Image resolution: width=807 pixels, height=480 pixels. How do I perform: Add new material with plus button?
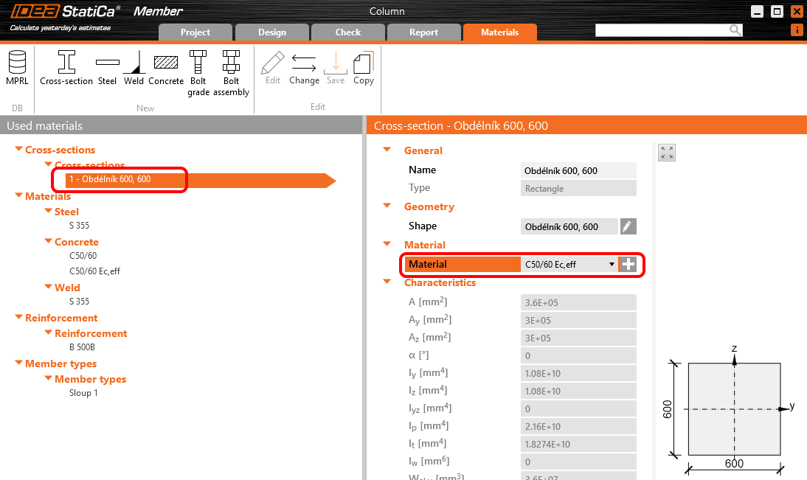[628, 265]
